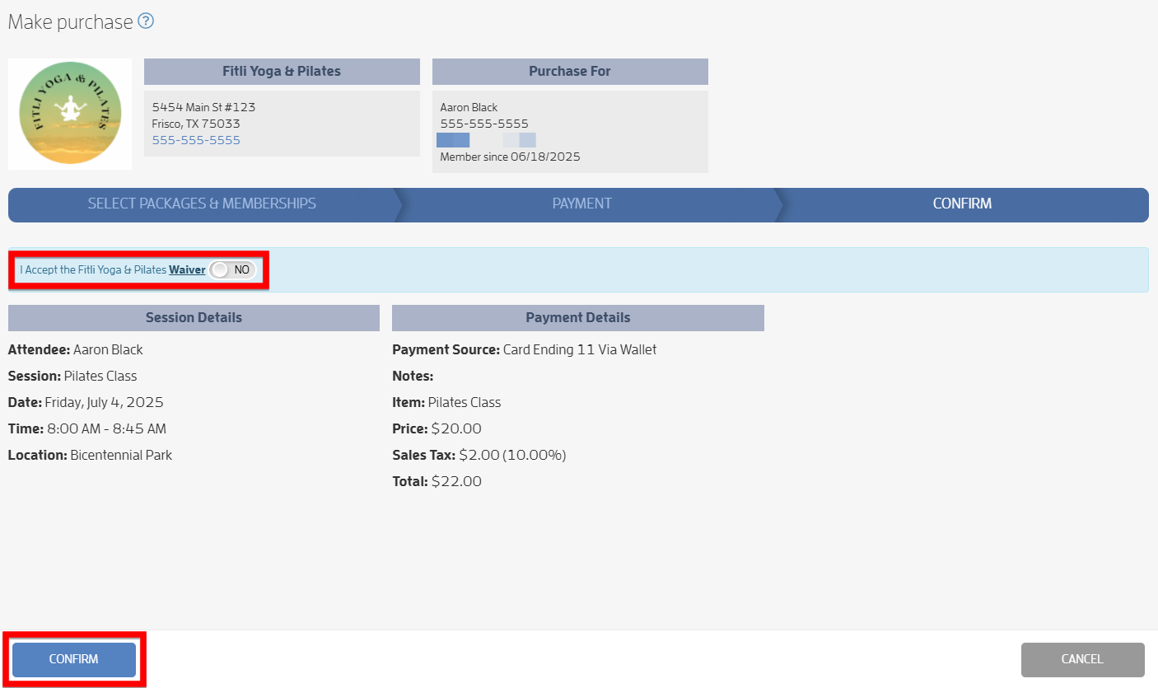Screen dimensions: 1158x688
Task: Select the Confirm step tab
Action: 962,204
